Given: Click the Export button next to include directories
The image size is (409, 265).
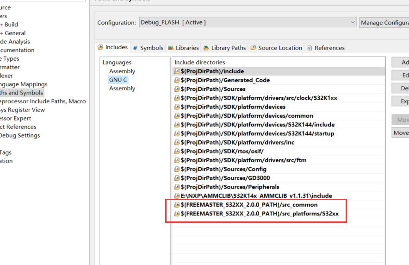Looking at the screenshot, I should pyautogui.click(x=400, y=101).
